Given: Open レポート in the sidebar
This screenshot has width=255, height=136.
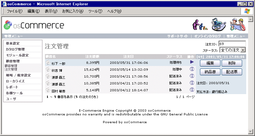Looking at the screenshot, I should point(12,87).
